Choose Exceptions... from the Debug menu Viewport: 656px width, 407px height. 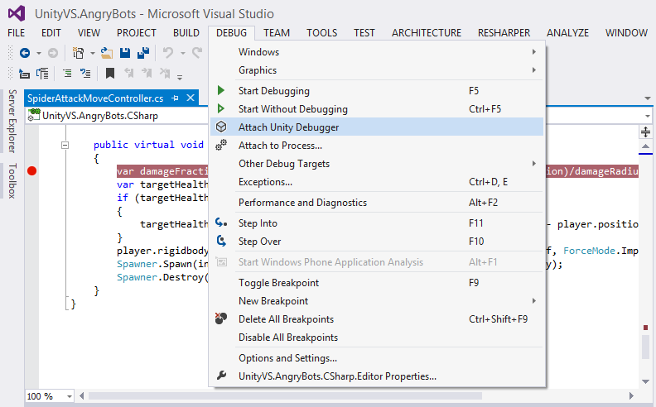[x=377, y=182]
